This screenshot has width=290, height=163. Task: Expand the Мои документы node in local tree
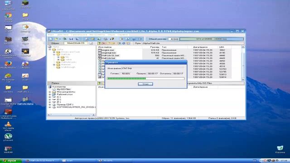coord(50,92)
